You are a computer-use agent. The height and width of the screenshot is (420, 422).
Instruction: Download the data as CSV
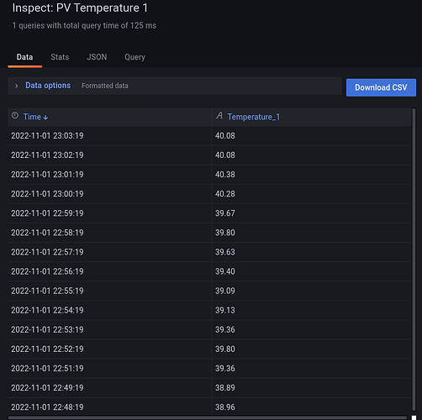click(381, 87)
